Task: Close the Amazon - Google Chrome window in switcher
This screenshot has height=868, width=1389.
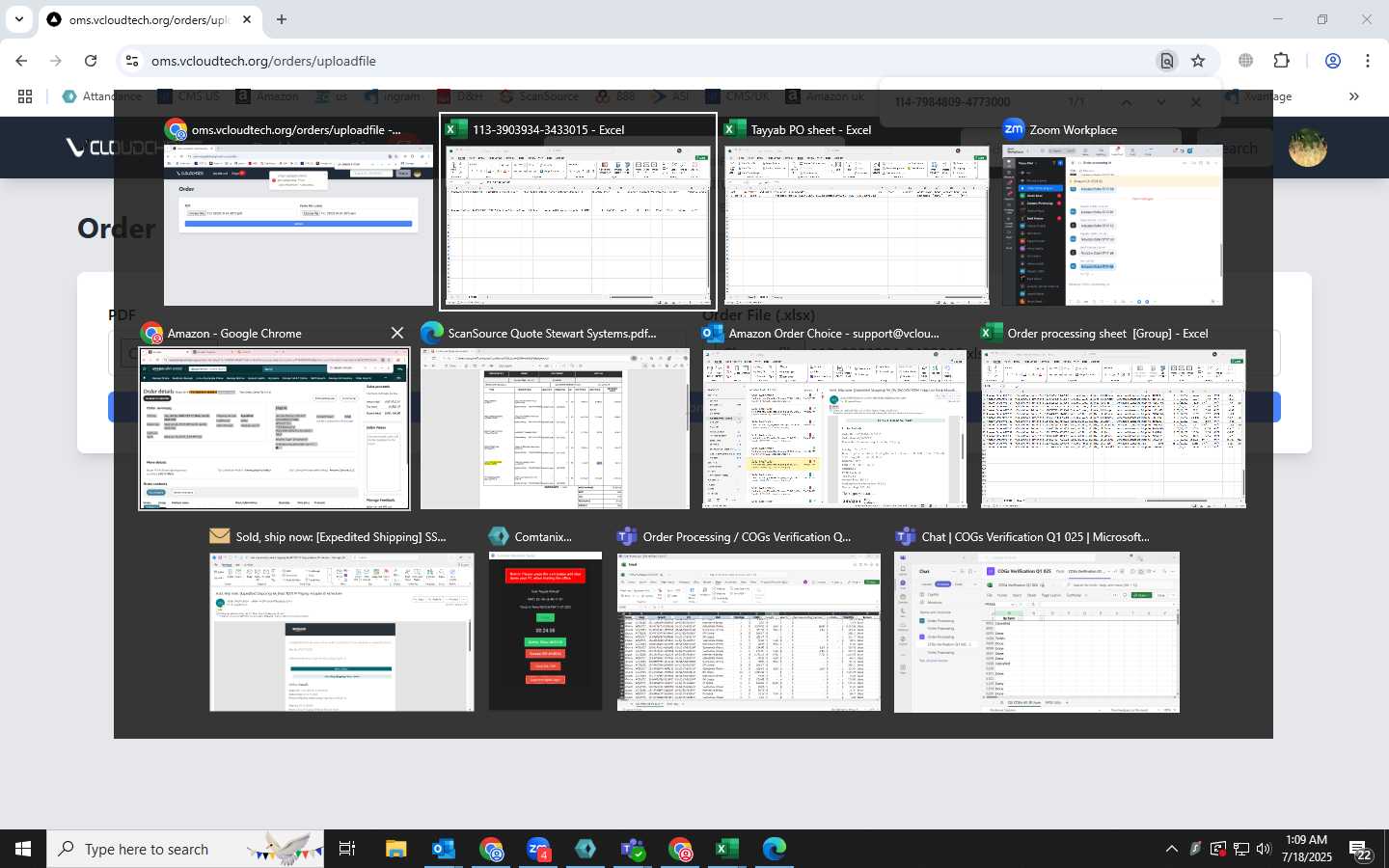Action: 396,333
